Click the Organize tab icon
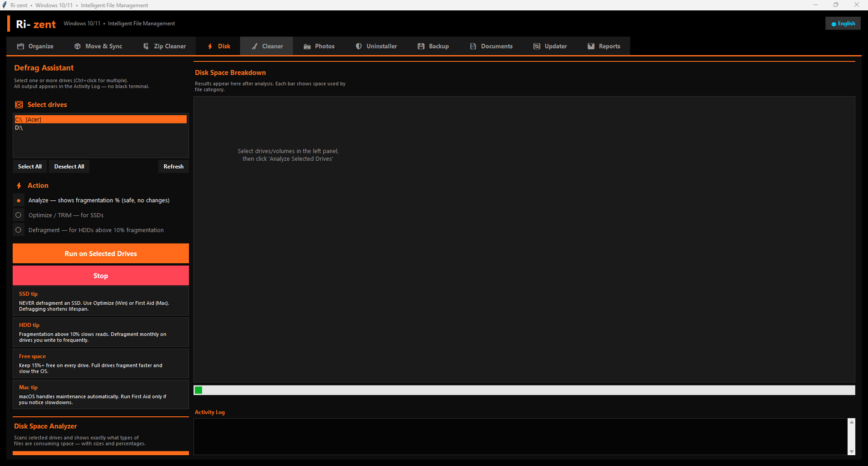The height and width of the screenshot is (466, 868). 20,46
